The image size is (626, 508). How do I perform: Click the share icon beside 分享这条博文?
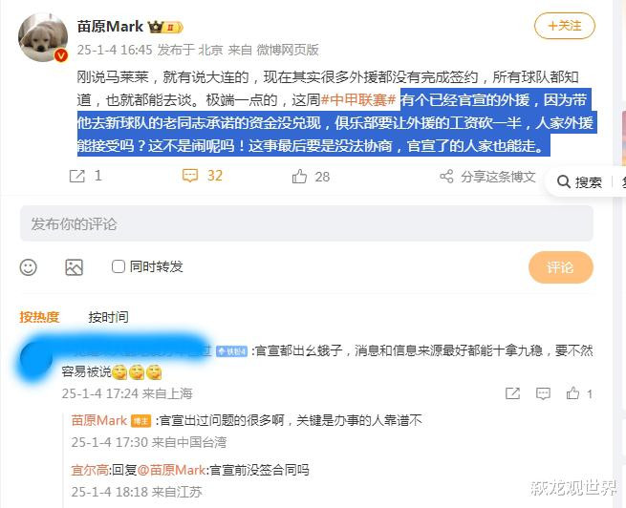pos(446,177)
